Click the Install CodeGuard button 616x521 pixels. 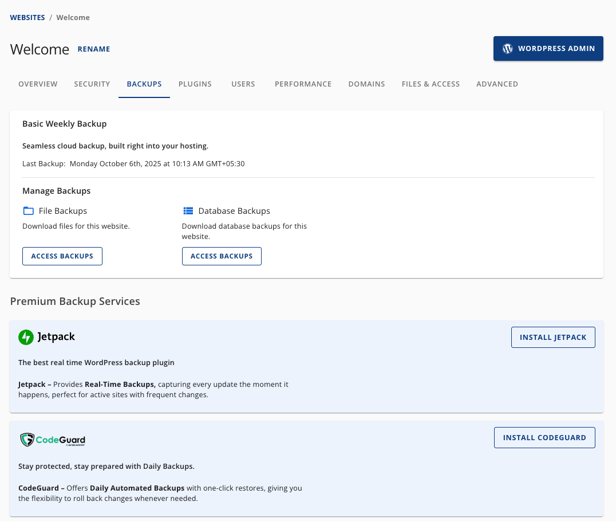pos(544,438)
